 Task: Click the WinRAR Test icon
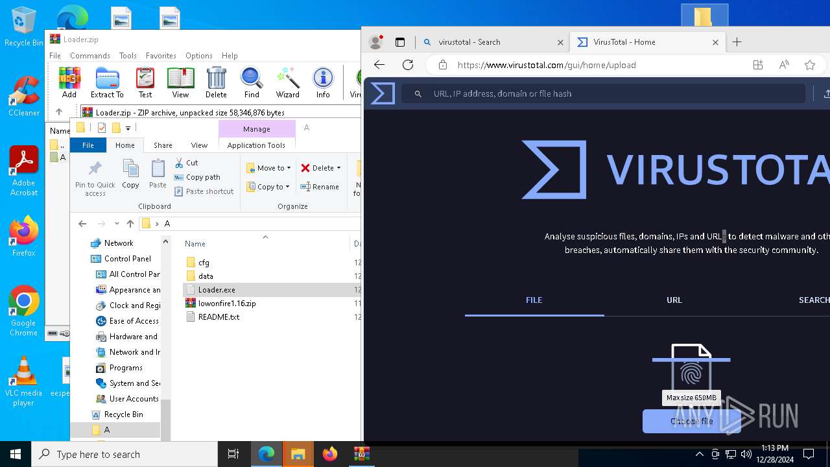[145, 82]
